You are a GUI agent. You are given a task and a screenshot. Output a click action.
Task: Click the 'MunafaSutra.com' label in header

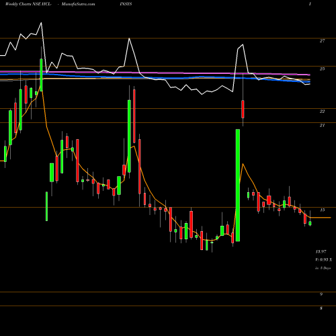pyautogui.click(x=78, y=4)
